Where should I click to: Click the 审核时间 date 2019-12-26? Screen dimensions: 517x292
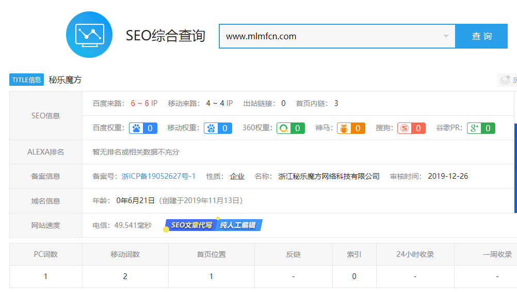pyautogui.click(x=448, y=176)
